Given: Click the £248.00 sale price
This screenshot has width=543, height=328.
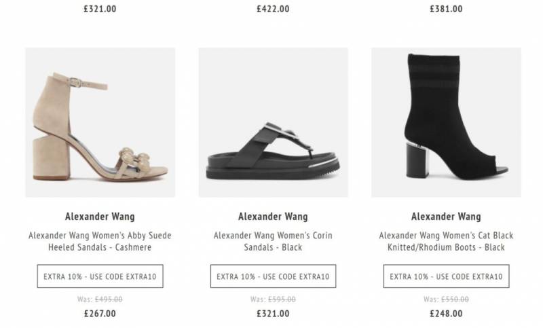Looking at the screenshot, I should tap(446, 314).
